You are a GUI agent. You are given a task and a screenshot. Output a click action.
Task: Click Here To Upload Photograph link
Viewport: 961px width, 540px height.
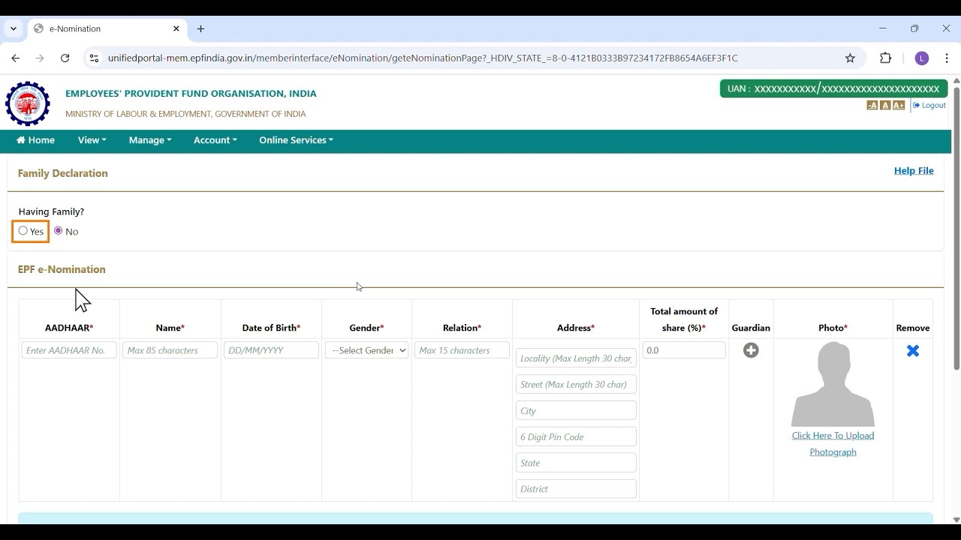pos(833,444)
